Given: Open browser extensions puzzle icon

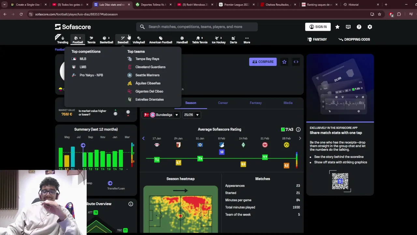Looking at the screenshot, I should coord(399,14).
